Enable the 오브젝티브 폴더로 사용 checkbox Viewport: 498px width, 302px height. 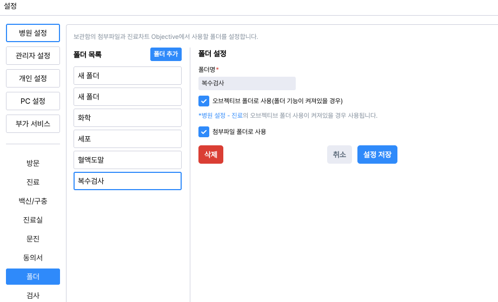coord(204,101)
